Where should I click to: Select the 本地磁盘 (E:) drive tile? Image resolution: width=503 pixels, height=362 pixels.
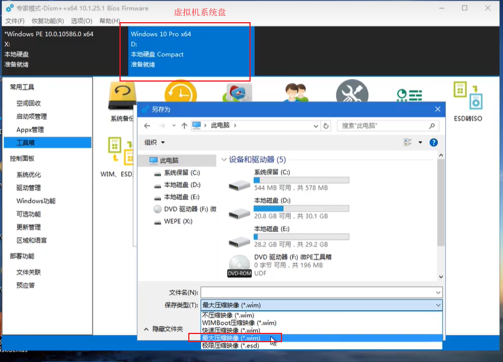pyautogui.click(x=289, y=238)
